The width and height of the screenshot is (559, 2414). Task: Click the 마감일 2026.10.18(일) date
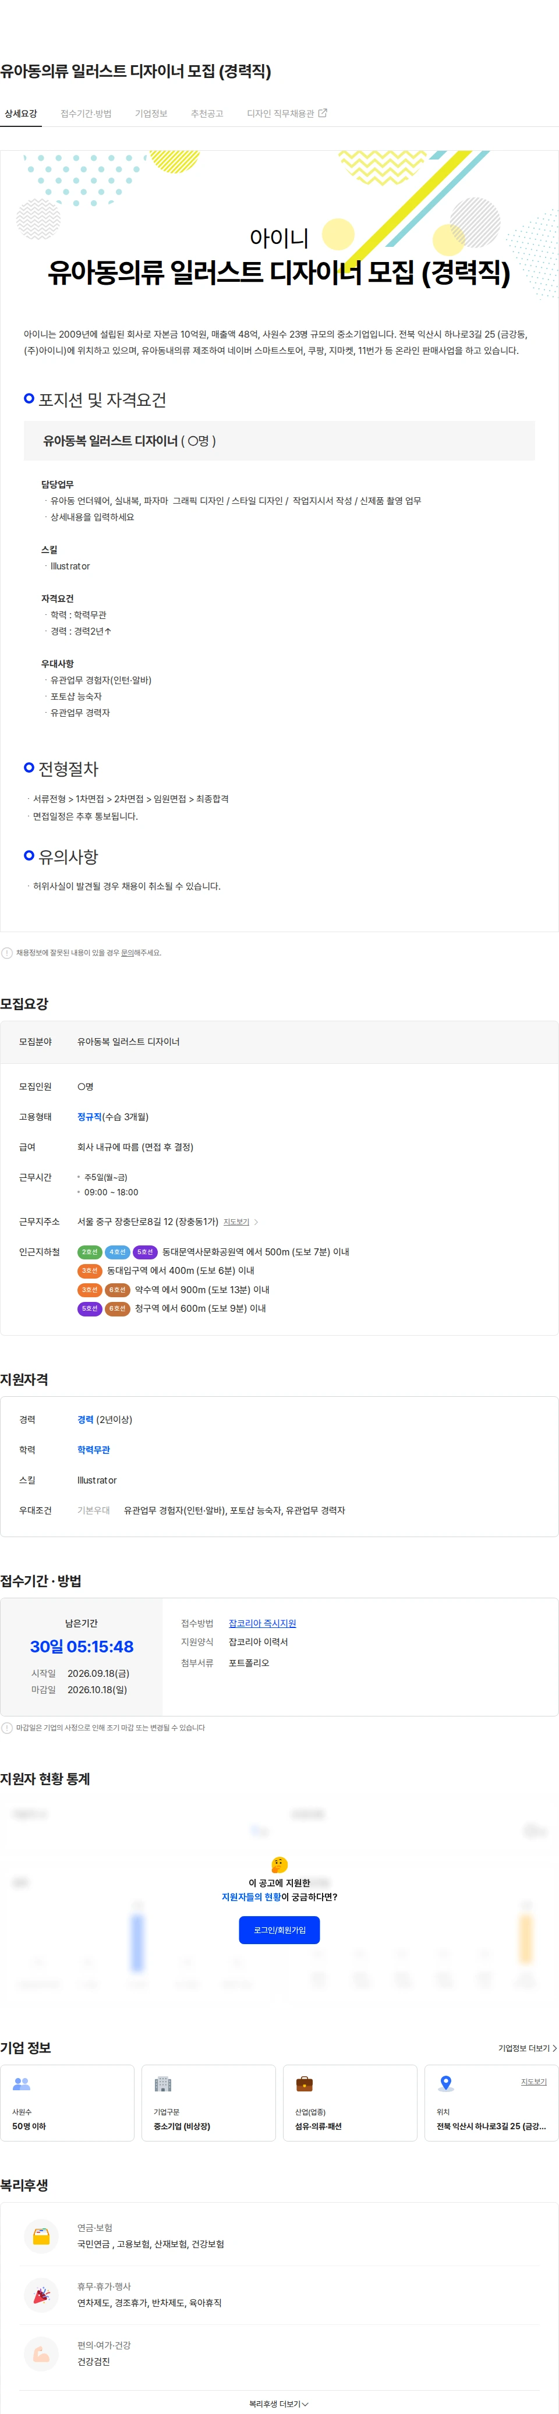point(98,1690)
